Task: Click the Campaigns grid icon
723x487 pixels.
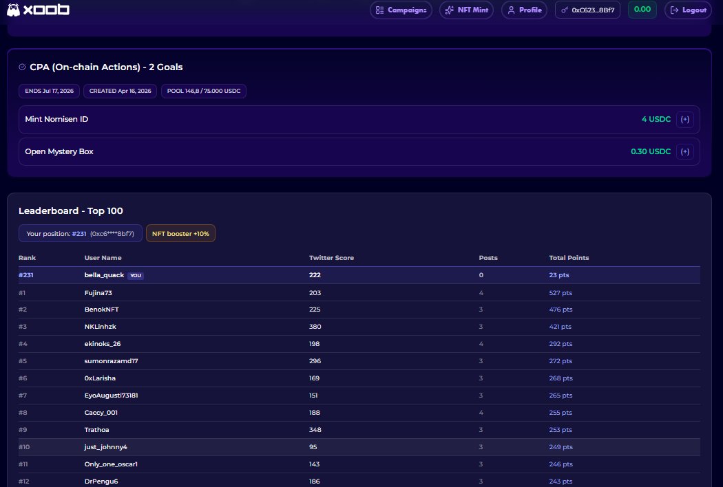Action: point(379,10)
